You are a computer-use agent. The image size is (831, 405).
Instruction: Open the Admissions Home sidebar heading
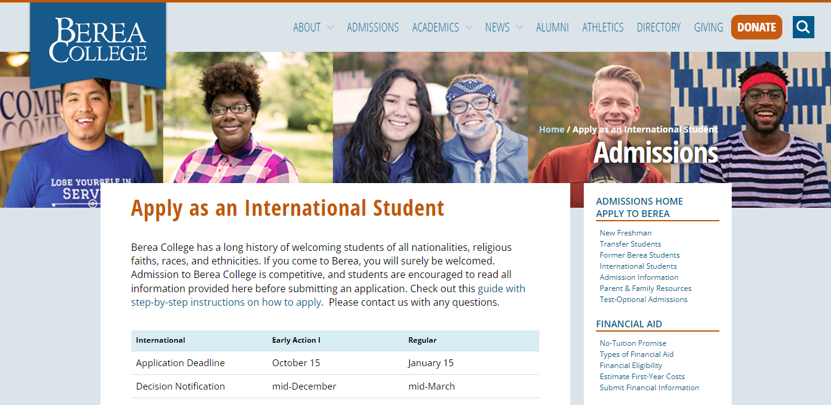point(639,201)
